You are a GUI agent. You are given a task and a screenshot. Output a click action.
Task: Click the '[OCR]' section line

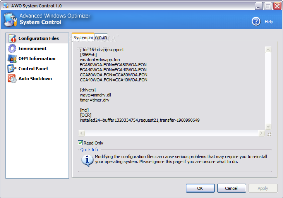pos(86,115)
